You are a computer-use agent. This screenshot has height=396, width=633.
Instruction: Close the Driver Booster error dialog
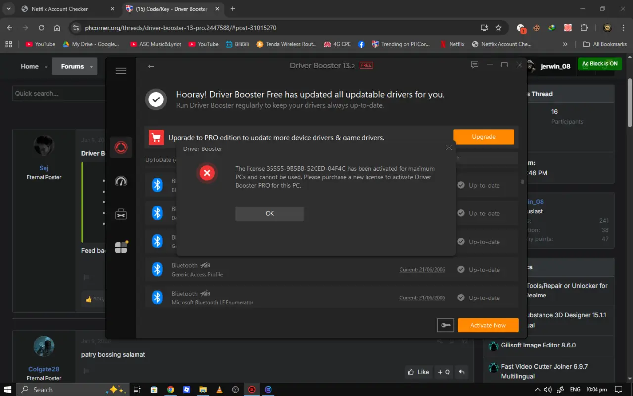[x=449, y=148]
